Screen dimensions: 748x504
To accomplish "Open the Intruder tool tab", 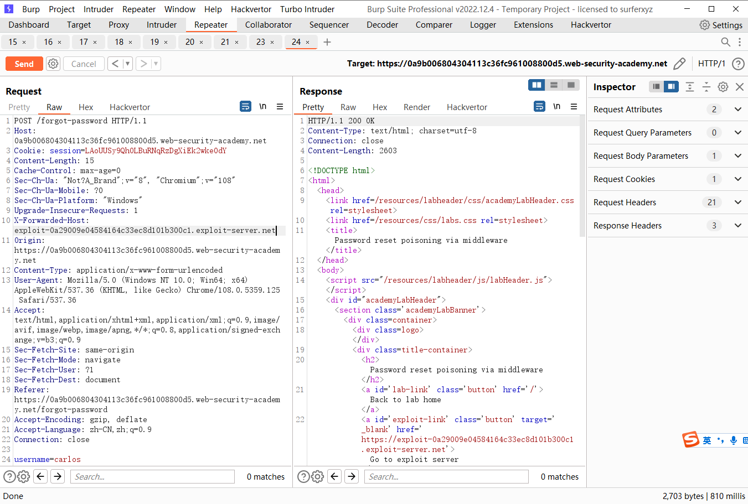I will pyautogui.click(x=162, y=25).
